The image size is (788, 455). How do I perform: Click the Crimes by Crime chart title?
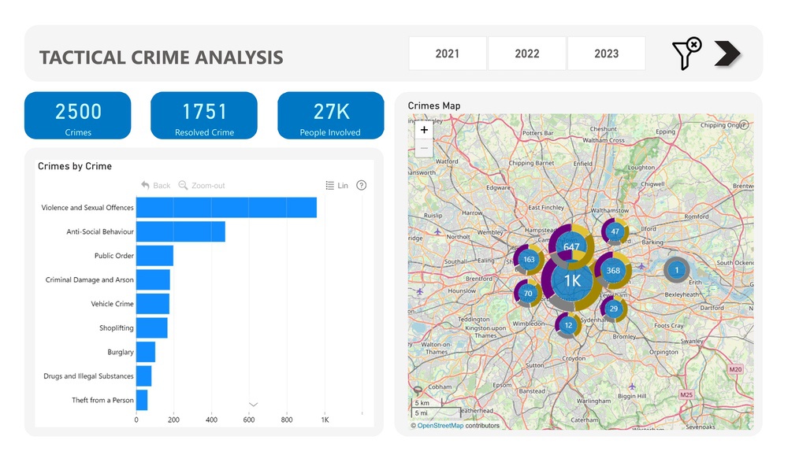coord(75,166)
